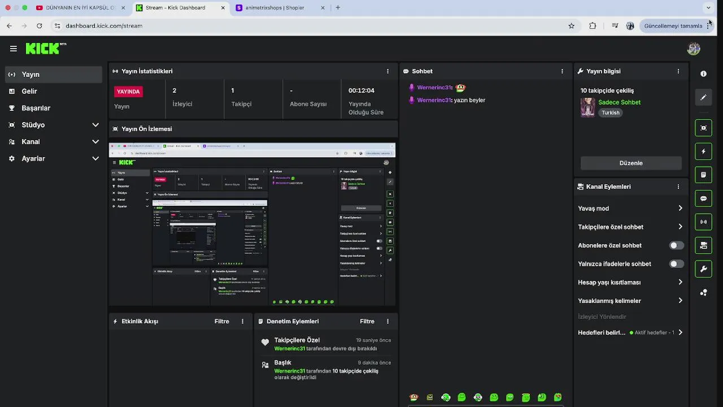Open Denetim Eylemleri panel three-dot menu
723x407 pixels.
pos(387,321)
